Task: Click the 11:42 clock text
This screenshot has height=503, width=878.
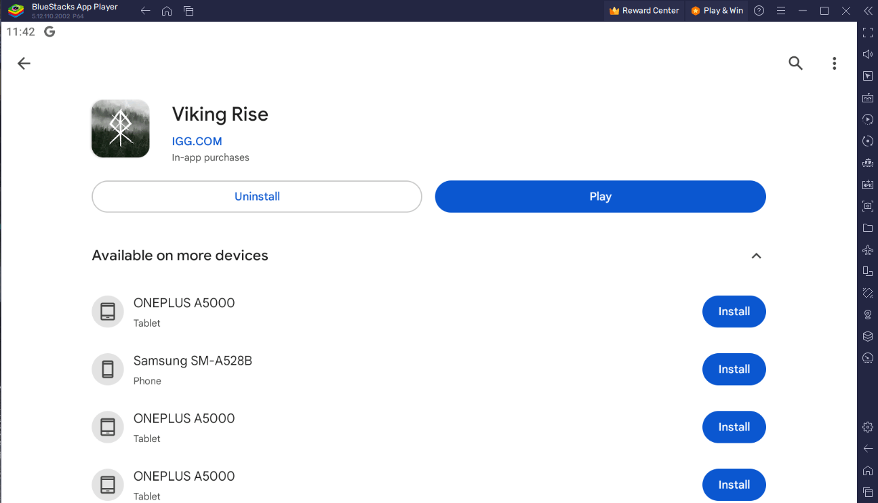Action: (x=20, y=32)
